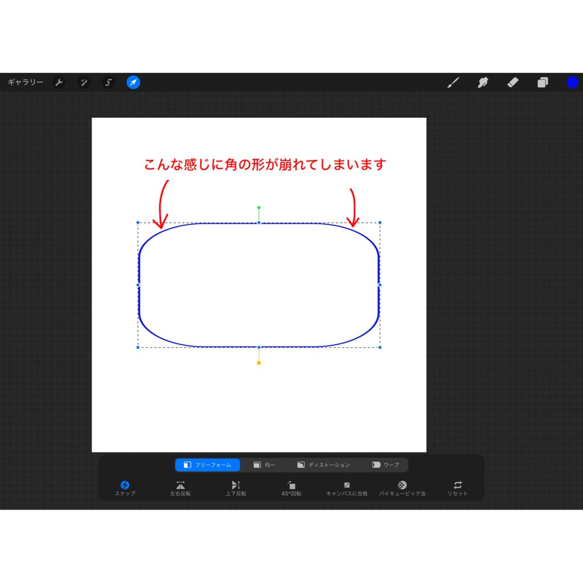Select the ワープ warp mode
The height and width of the screenshot is (583, 583).
(x=387, y=465)
